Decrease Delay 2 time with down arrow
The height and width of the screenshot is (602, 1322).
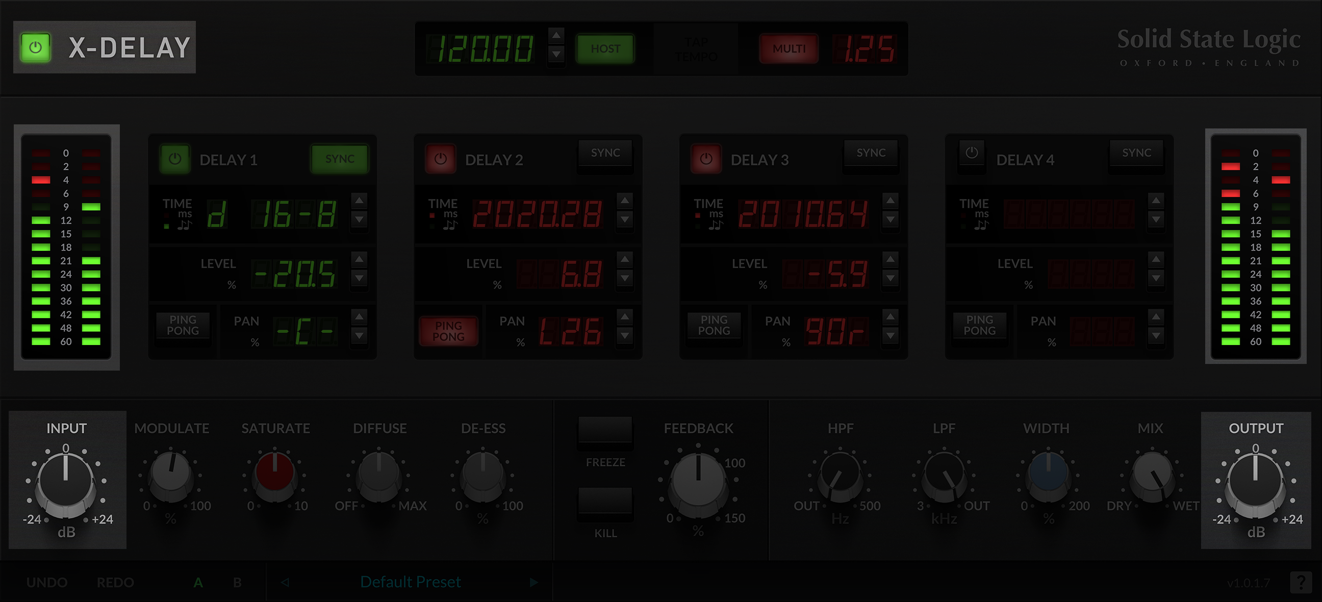[625, 220]
